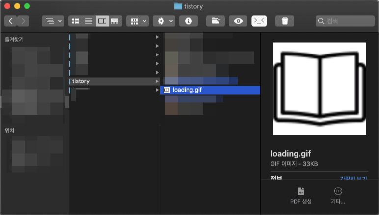Image resolution: width=379 pixels, height=215 pixels.
Task: Expand tistory folder via its arrow
Action: click(157, 81)
